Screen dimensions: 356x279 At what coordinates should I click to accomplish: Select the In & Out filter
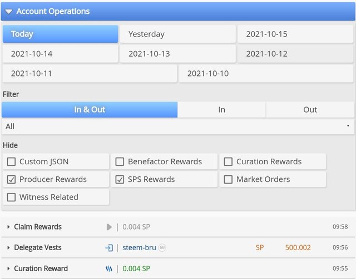90,110
